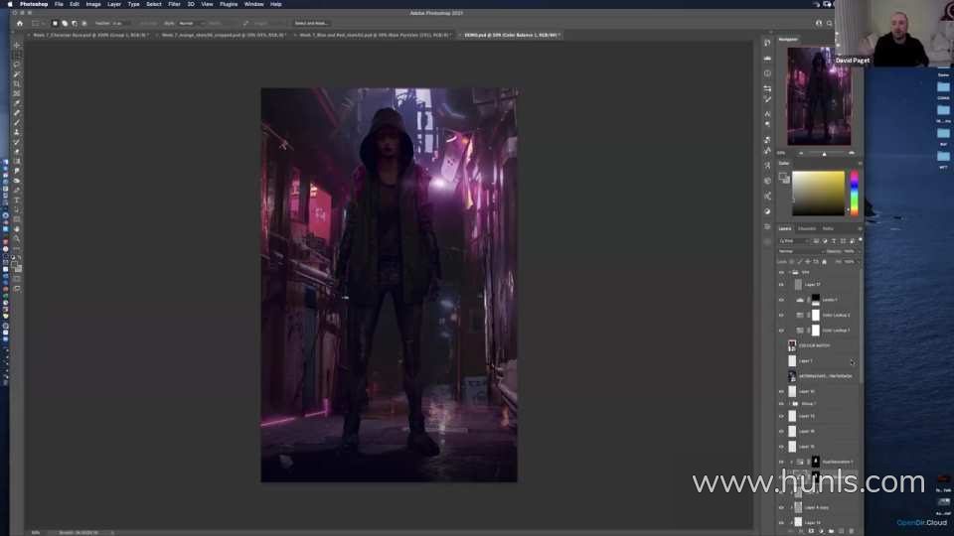Viewport: 954px width, 536px height.
Task: Select the Zoom tool
Action: [17, 239]
